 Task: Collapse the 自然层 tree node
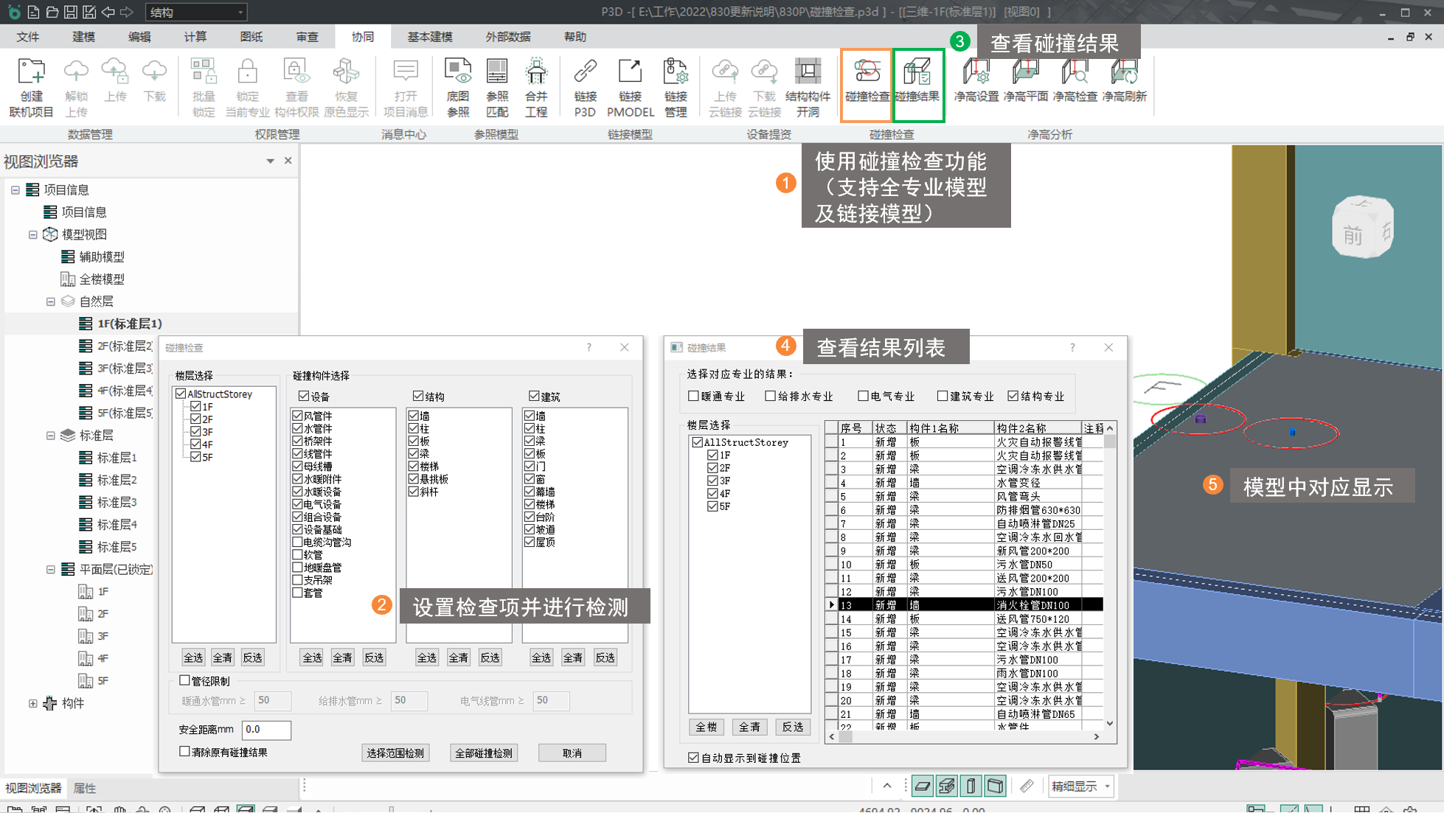[x=51, y=301]
